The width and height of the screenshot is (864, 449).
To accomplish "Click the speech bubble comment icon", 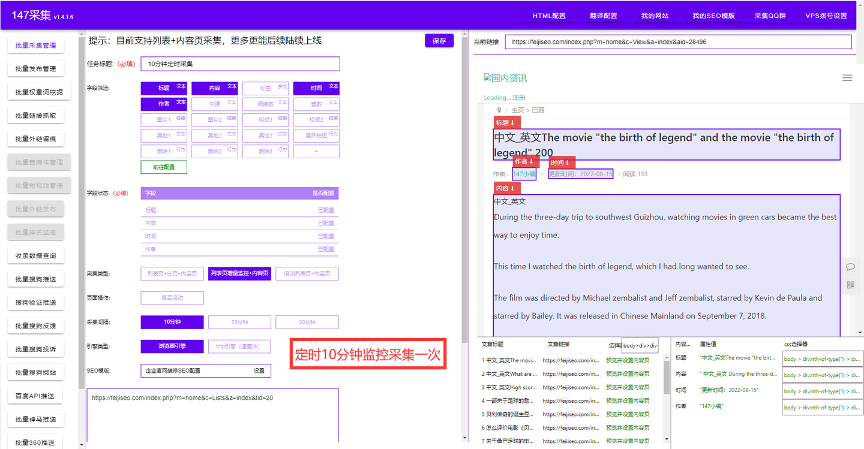I will coord(850,267).
